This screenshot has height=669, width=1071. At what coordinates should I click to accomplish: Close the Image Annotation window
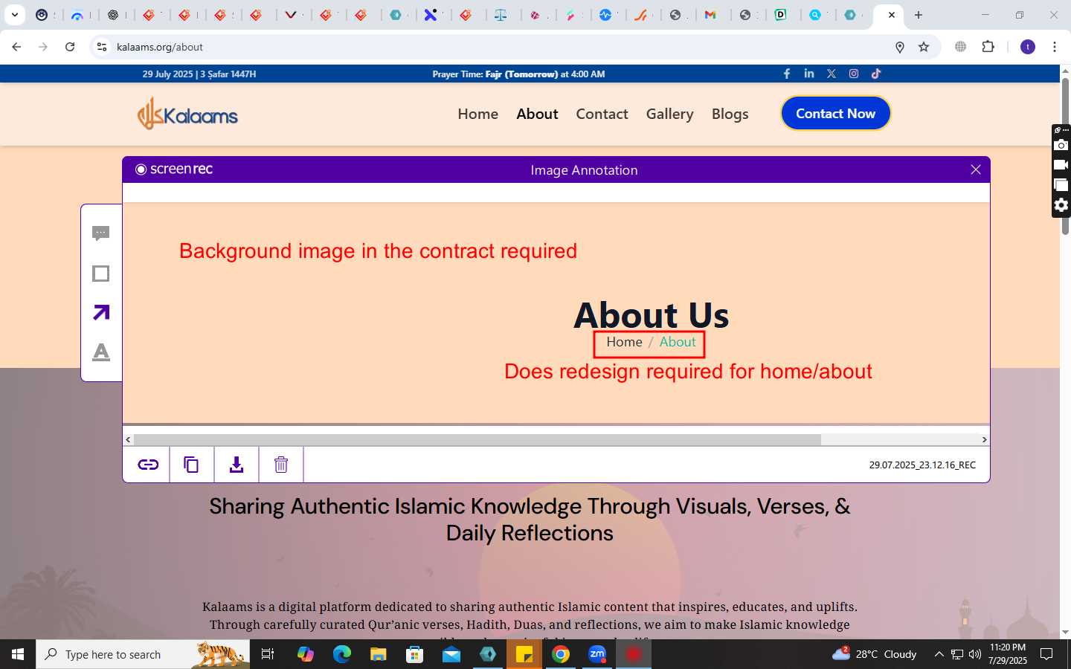pyautogui.click(x=976, y=169)
